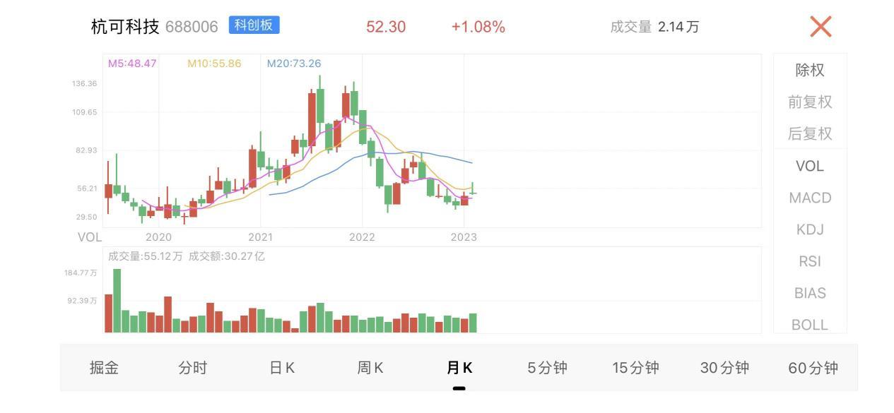Show the MACD indicator
This screenshot has width=894, height=413.
tap(810, 198)
